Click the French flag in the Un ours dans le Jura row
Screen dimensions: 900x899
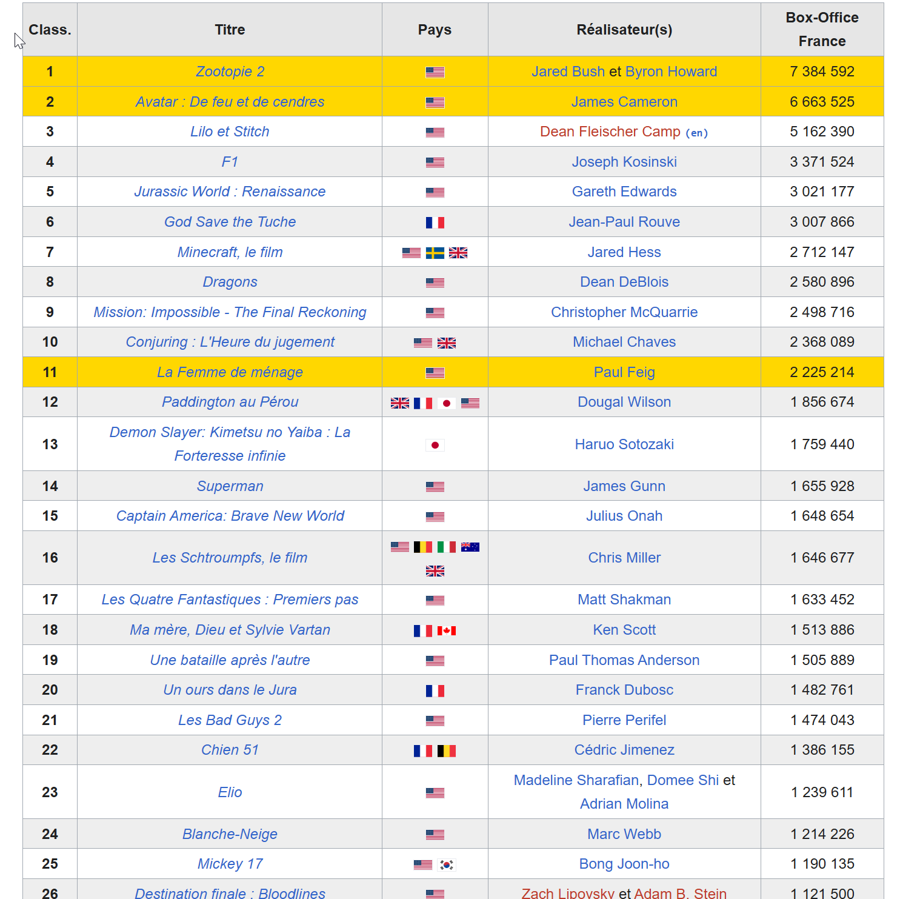click(435, 690)
